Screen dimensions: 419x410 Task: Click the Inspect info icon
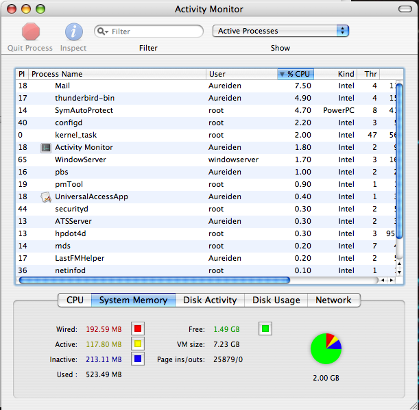click(x=74, y=31)
